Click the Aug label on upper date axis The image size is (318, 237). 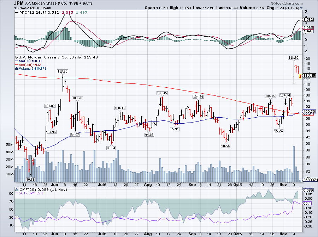click(x=148, y=185)
